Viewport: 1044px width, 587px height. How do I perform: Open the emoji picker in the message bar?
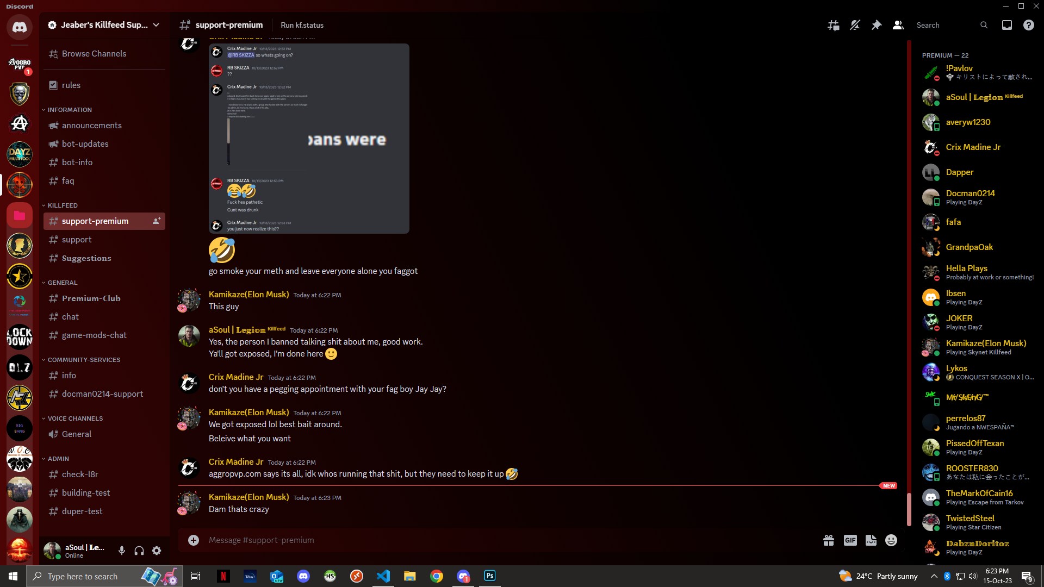pos(891,540)
